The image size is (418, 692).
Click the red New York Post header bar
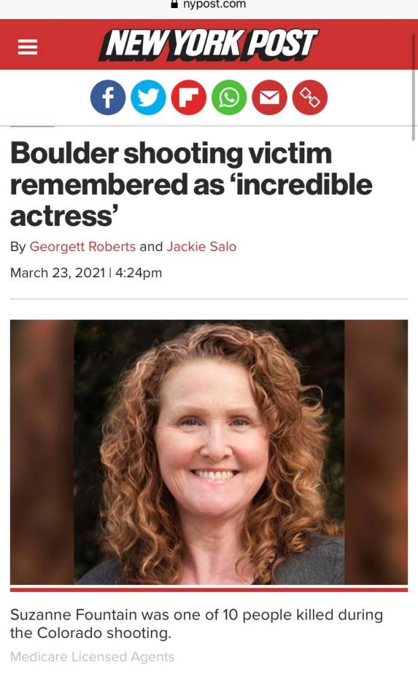click(209, 45)
